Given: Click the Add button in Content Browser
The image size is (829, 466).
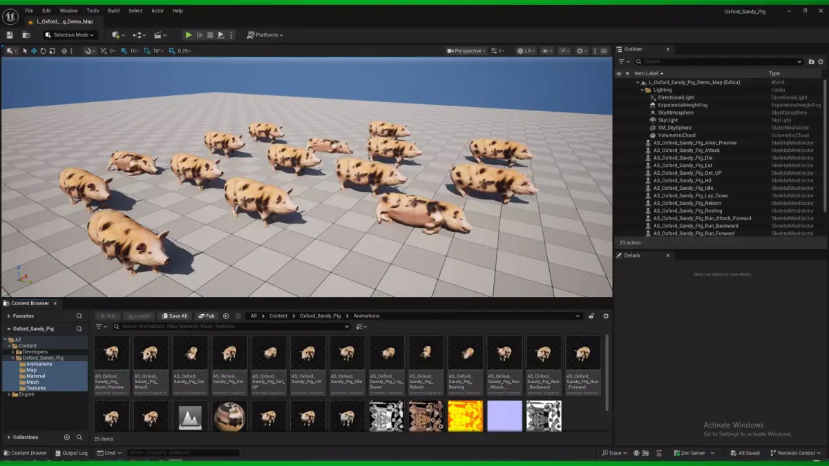Looking at the screenshot, I should (x=107, y=316).
